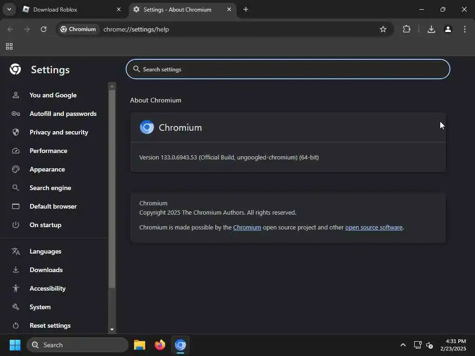Open Accessibility settings
This screenshot has width=475, height=356.
[48, 288]
